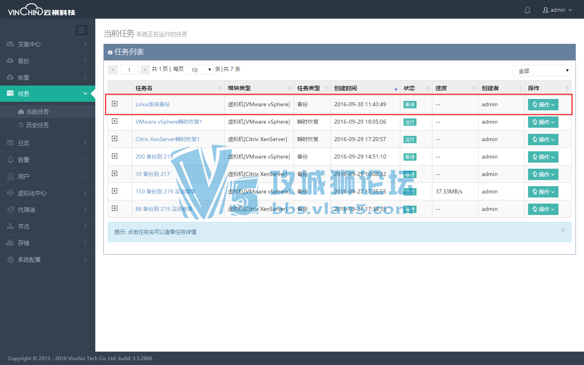Sort by 任务名 column header
The image size is (584, 365).
coord(178,88)
